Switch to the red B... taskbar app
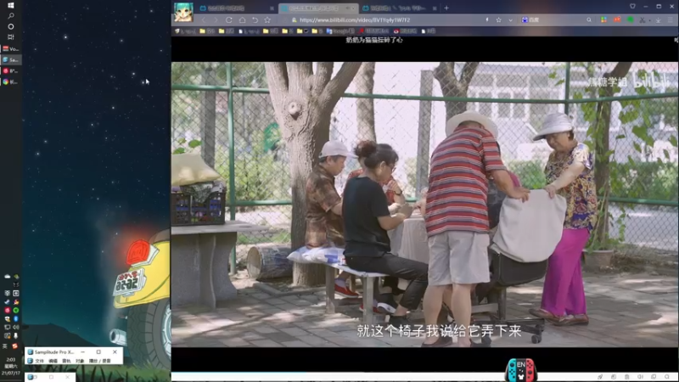This screenshot has width=679, height=382. (11, 70)
